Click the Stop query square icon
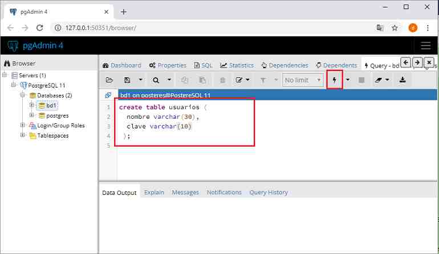 point(361,80)
